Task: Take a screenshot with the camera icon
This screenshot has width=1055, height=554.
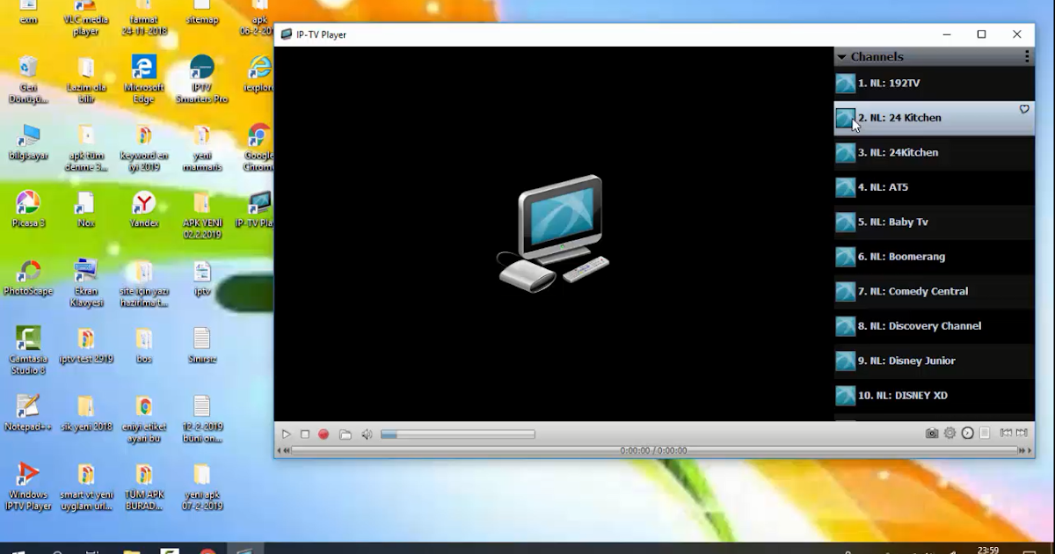Action: tap(932, 434)
